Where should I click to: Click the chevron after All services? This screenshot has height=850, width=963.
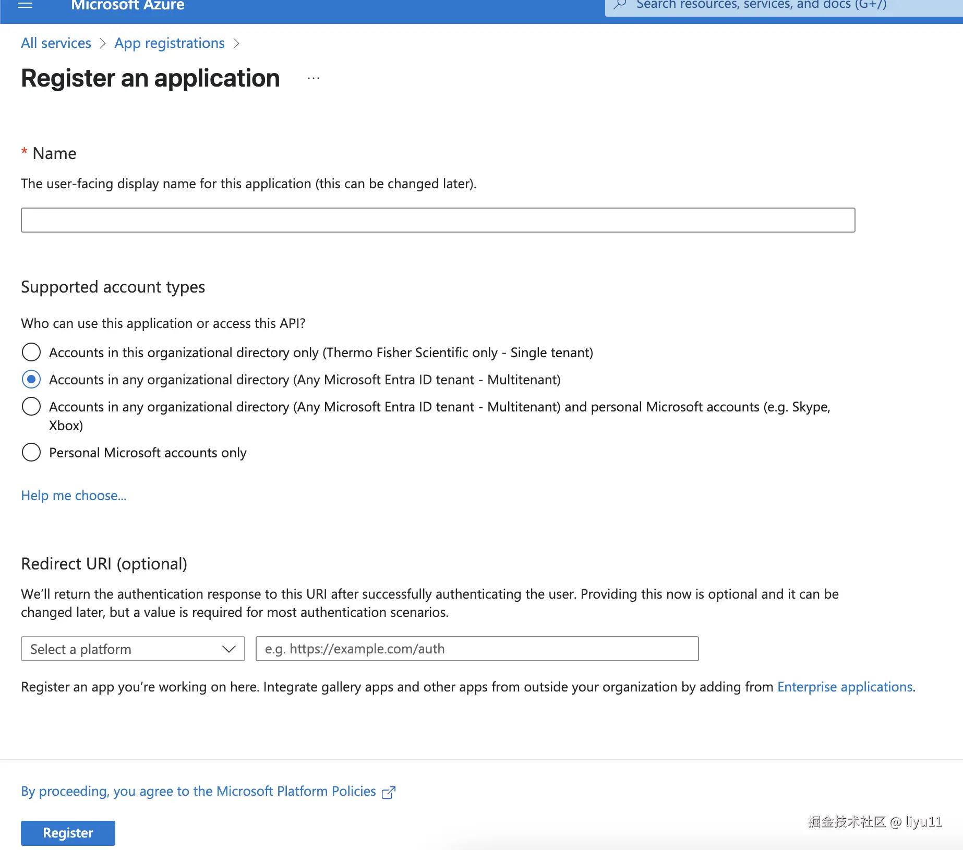[x=103, y=43]
